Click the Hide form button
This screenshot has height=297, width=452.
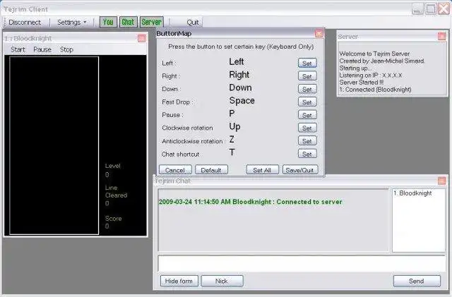[179, 281]
